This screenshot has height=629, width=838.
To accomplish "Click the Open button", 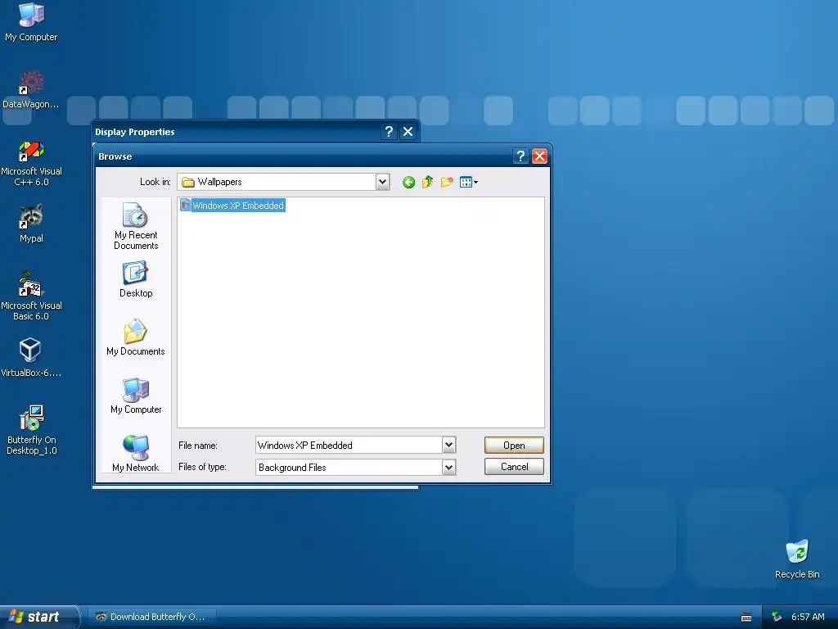I will pyautogui.click(x=514, y=445).
